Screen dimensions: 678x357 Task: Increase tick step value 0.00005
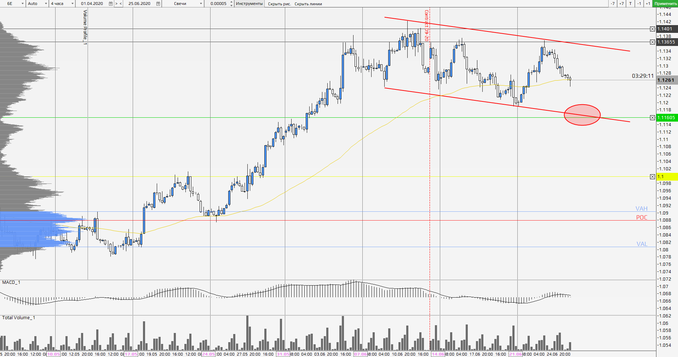231,2
